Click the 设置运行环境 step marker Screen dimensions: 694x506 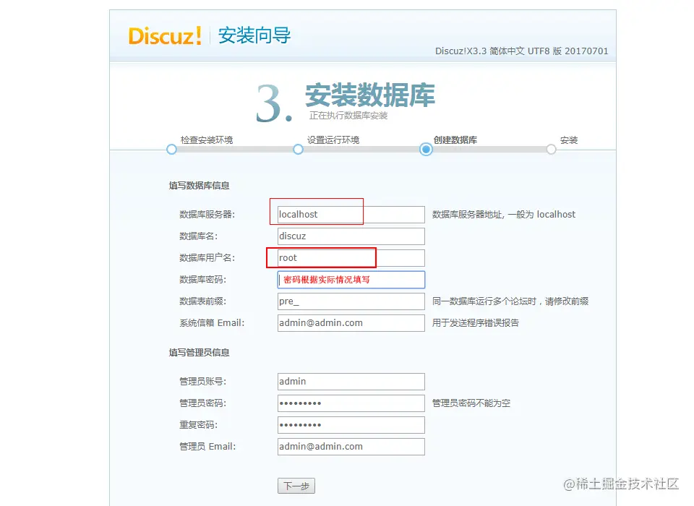point(299,149)
